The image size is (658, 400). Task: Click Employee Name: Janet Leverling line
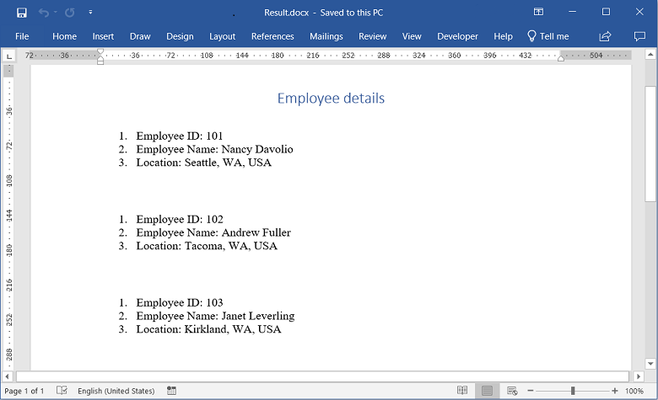coord(215,316)
